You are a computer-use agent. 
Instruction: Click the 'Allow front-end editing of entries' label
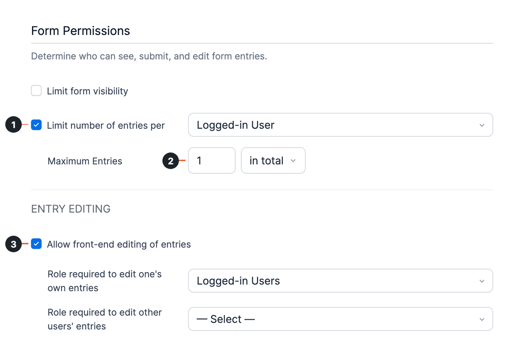tap(119, 244)
